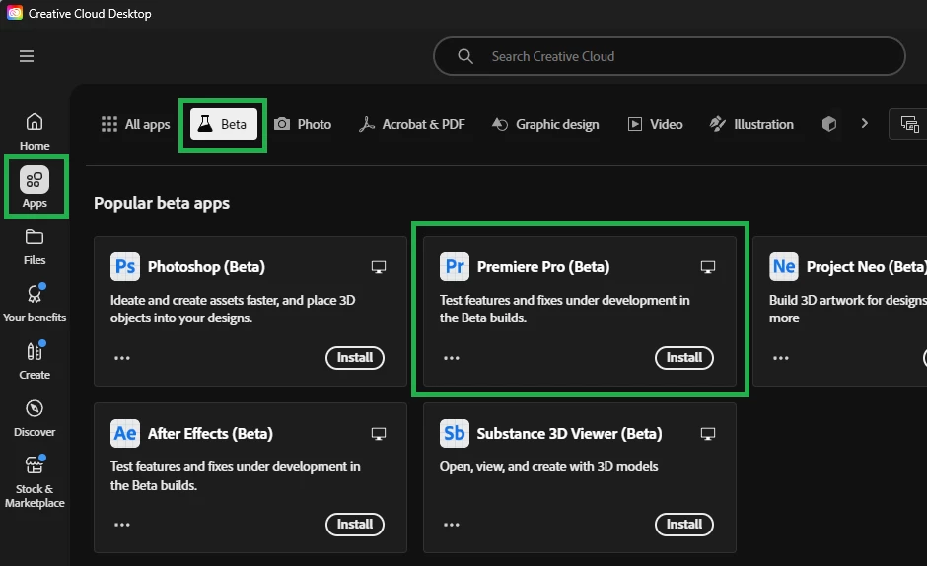Select the All apps tab
Screen dimensions: 927x566
pos(135,124)
